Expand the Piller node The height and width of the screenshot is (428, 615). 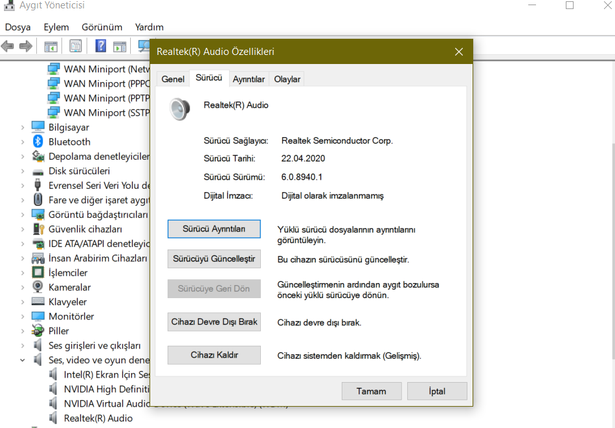tap(23, 331)
